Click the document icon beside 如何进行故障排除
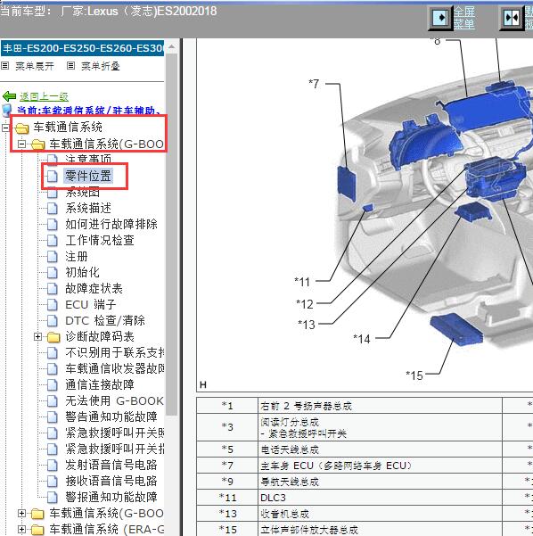533x536 pixels. (52, 224)
